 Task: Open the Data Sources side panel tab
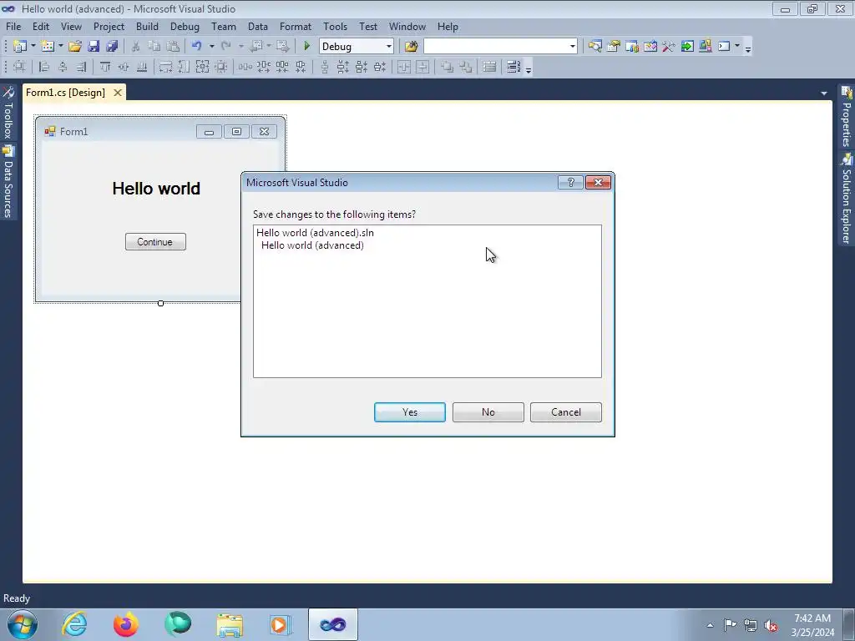coord(8,182)
